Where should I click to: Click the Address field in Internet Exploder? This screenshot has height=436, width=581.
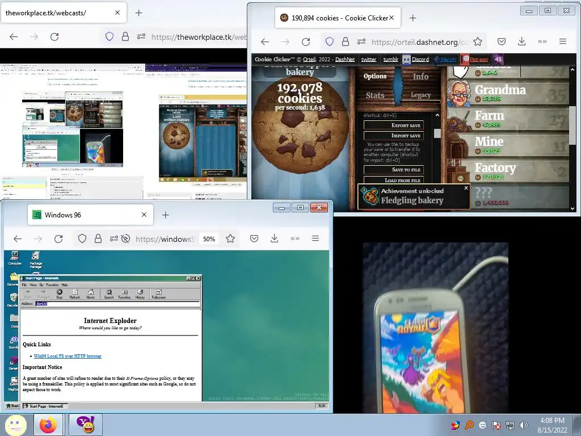coord(118,304)
